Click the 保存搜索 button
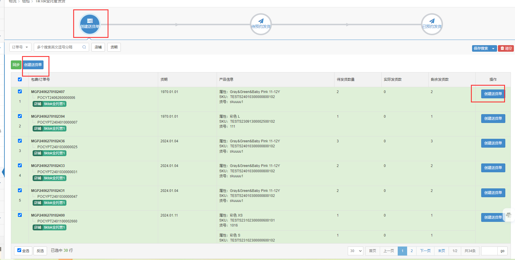Screen dimensions: 515x260 coord(481,48)
